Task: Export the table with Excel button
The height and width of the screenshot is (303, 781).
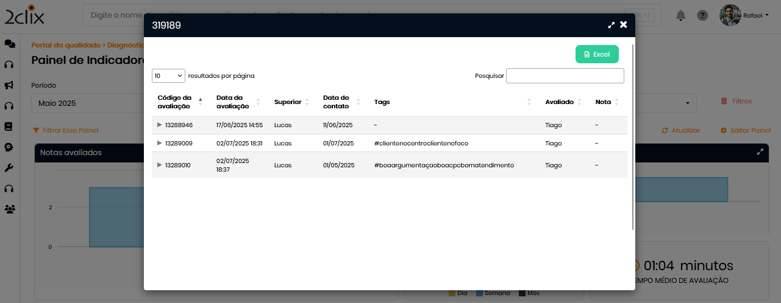Action: tap(597, 54)
